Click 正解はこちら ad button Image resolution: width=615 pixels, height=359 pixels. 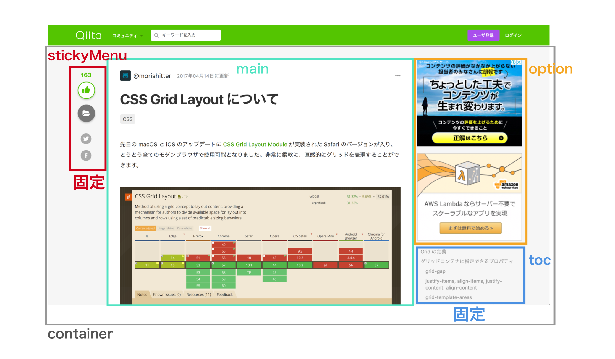[x=470, y=138]
